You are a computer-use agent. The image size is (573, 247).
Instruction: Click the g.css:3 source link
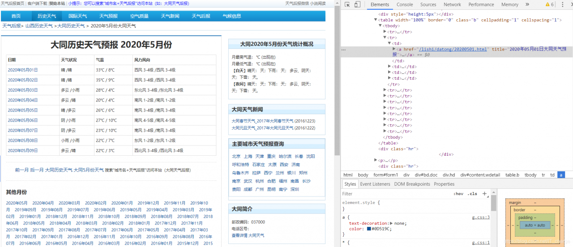[481, 217]
